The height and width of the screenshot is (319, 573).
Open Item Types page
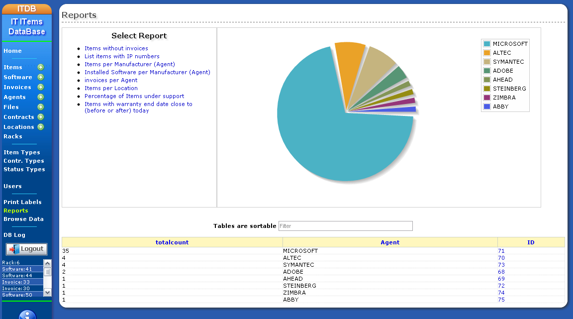tap(21, 153)
